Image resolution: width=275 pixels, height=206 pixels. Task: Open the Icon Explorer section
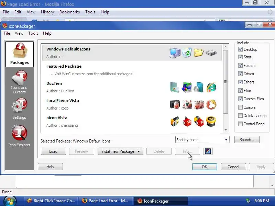tap(19, 136)
